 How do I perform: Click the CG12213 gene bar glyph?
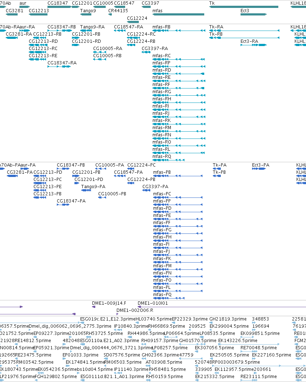click(38, 14)
